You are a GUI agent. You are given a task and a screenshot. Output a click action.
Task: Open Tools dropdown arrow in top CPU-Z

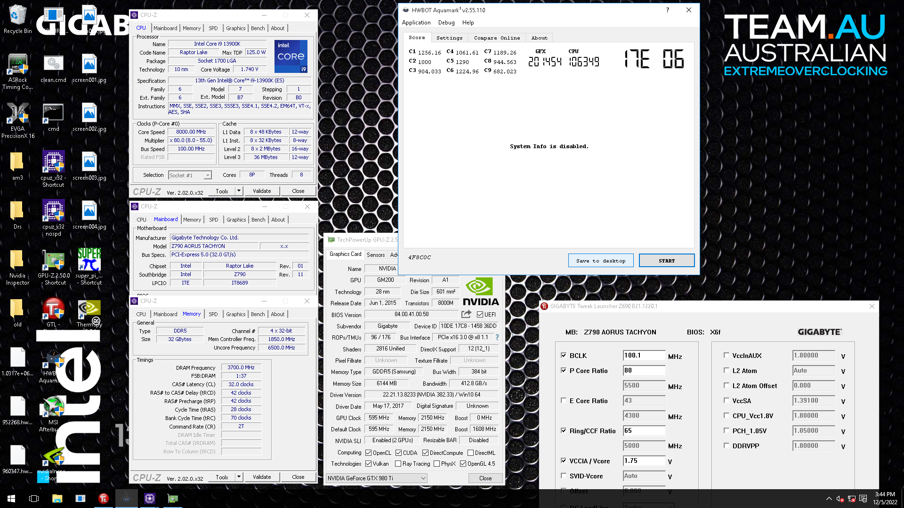point(239,191)
